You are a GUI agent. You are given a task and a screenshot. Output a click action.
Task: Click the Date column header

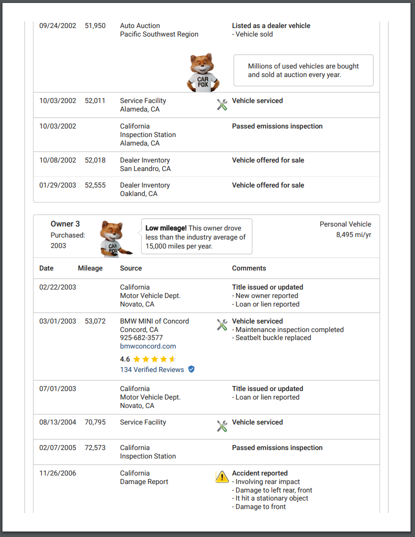click(46, 268)
